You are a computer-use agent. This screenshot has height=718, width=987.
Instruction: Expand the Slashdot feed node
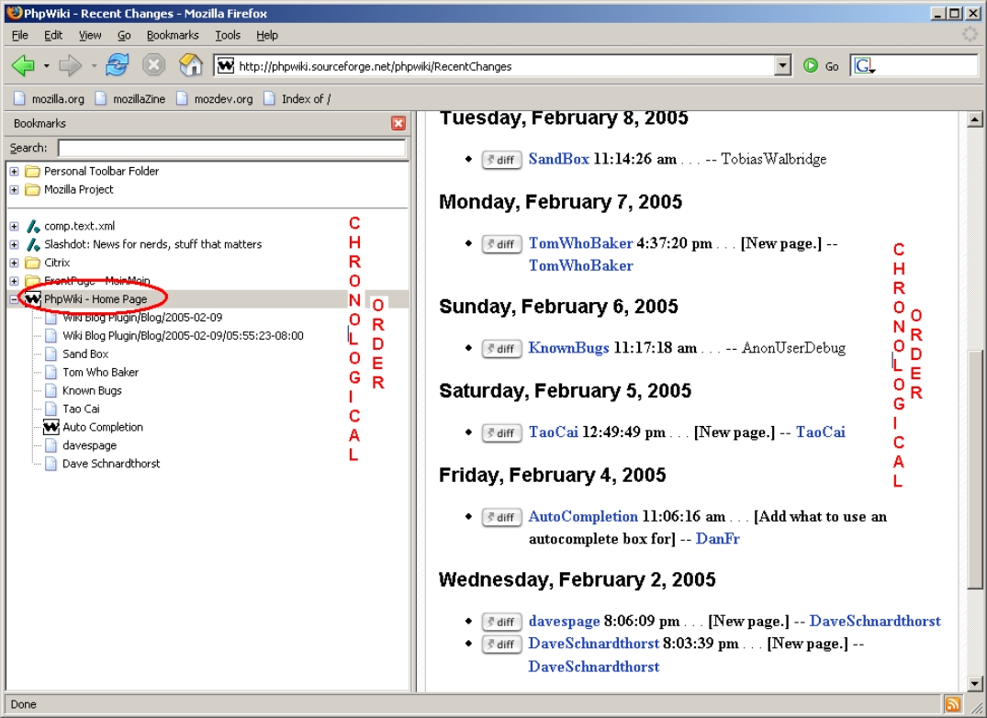14,244
